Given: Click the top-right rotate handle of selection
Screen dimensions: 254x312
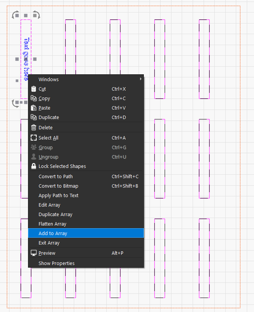Looking at the screenshot, I should pyautogui.click(x=36, y=15).
